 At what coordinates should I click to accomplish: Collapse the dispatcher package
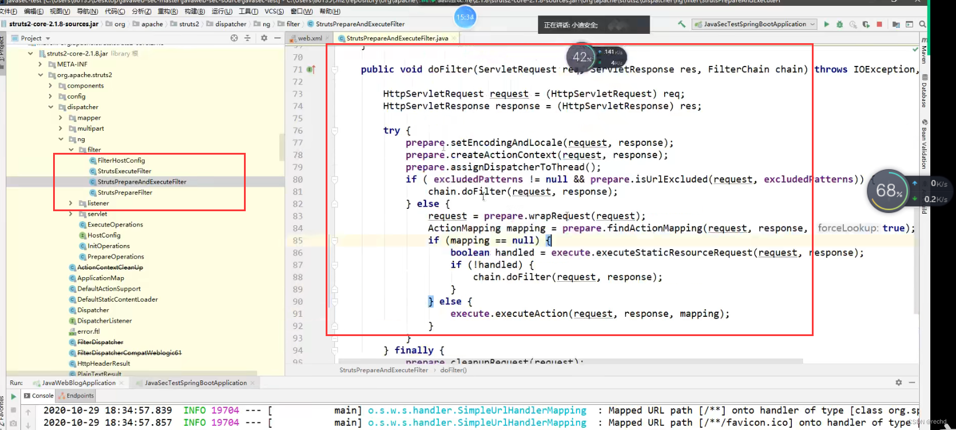pos(50,107)
